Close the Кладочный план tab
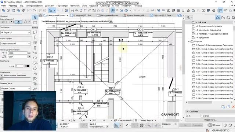Screen dimensions: 235x132 [x=68, y=15]
